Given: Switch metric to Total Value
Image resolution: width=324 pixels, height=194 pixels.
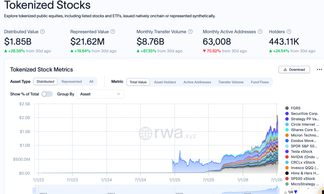Looking at the screenshot, I should (138, 82).
